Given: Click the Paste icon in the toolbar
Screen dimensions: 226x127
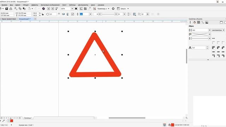Looking at the screenshot, I should click(x=24, y=9).
